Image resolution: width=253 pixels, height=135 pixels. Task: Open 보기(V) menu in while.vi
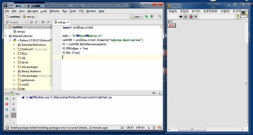pyautogui.click(x=196, y=11)
